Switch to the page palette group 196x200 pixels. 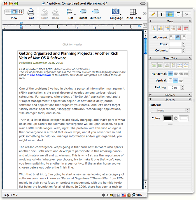coord(178,14)
